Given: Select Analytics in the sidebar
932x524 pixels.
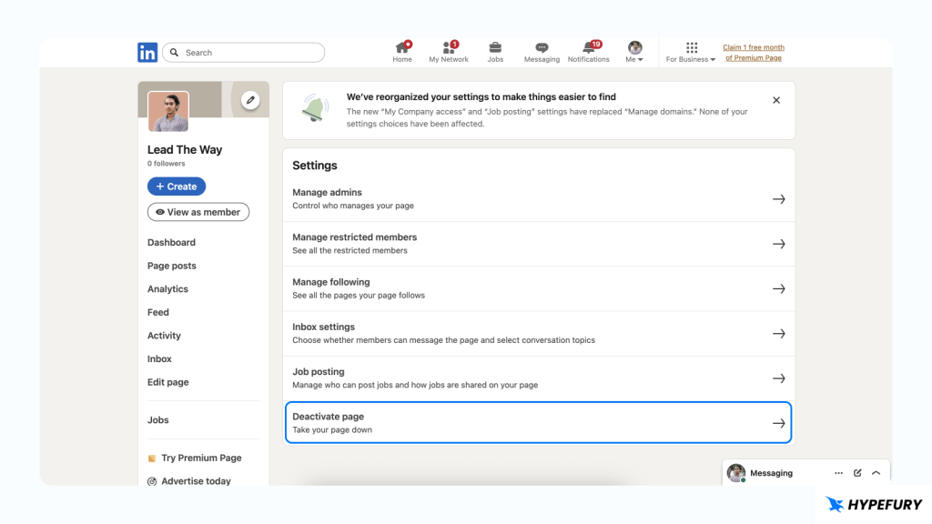Looking at the screenshot, I should [167, 289].
